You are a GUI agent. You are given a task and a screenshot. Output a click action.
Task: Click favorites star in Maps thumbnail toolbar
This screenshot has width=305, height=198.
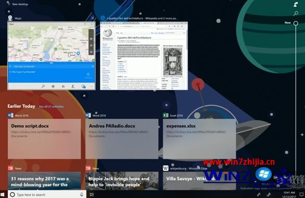click(63, 86)
